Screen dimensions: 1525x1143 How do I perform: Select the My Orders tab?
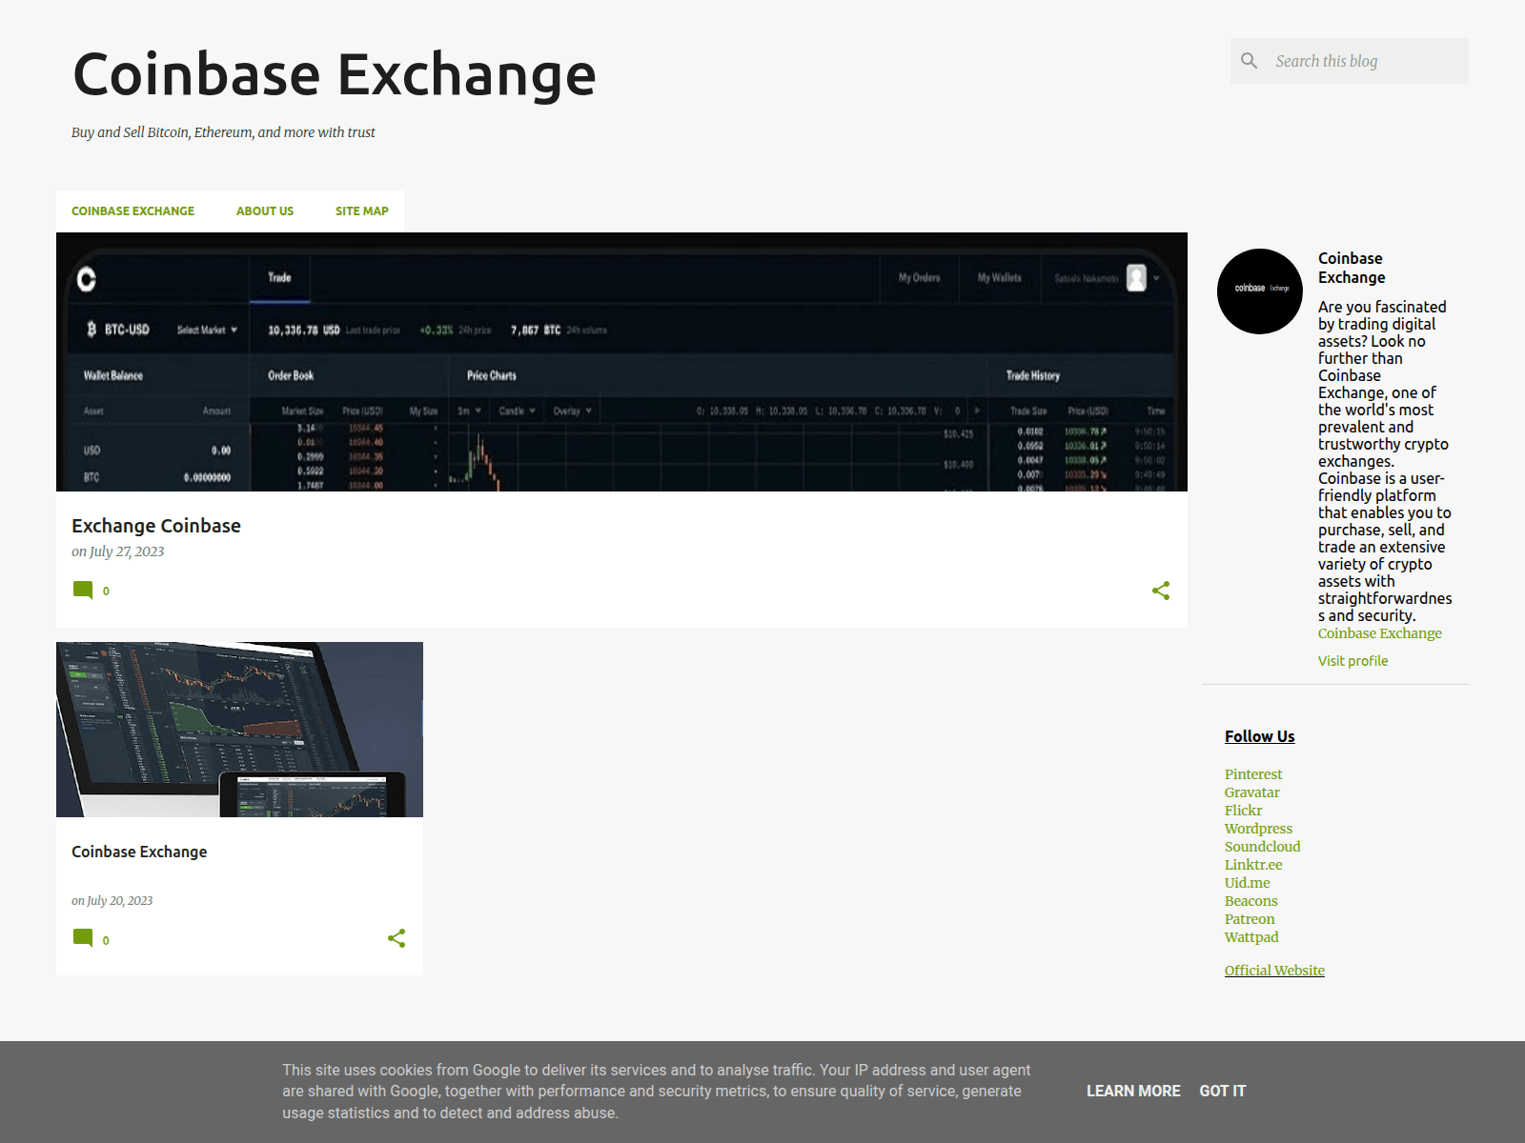point(919,278)
